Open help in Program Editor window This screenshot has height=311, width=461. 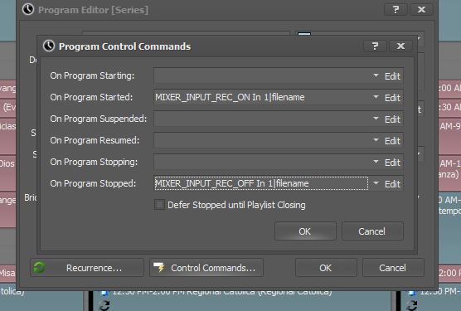[395, 10]
